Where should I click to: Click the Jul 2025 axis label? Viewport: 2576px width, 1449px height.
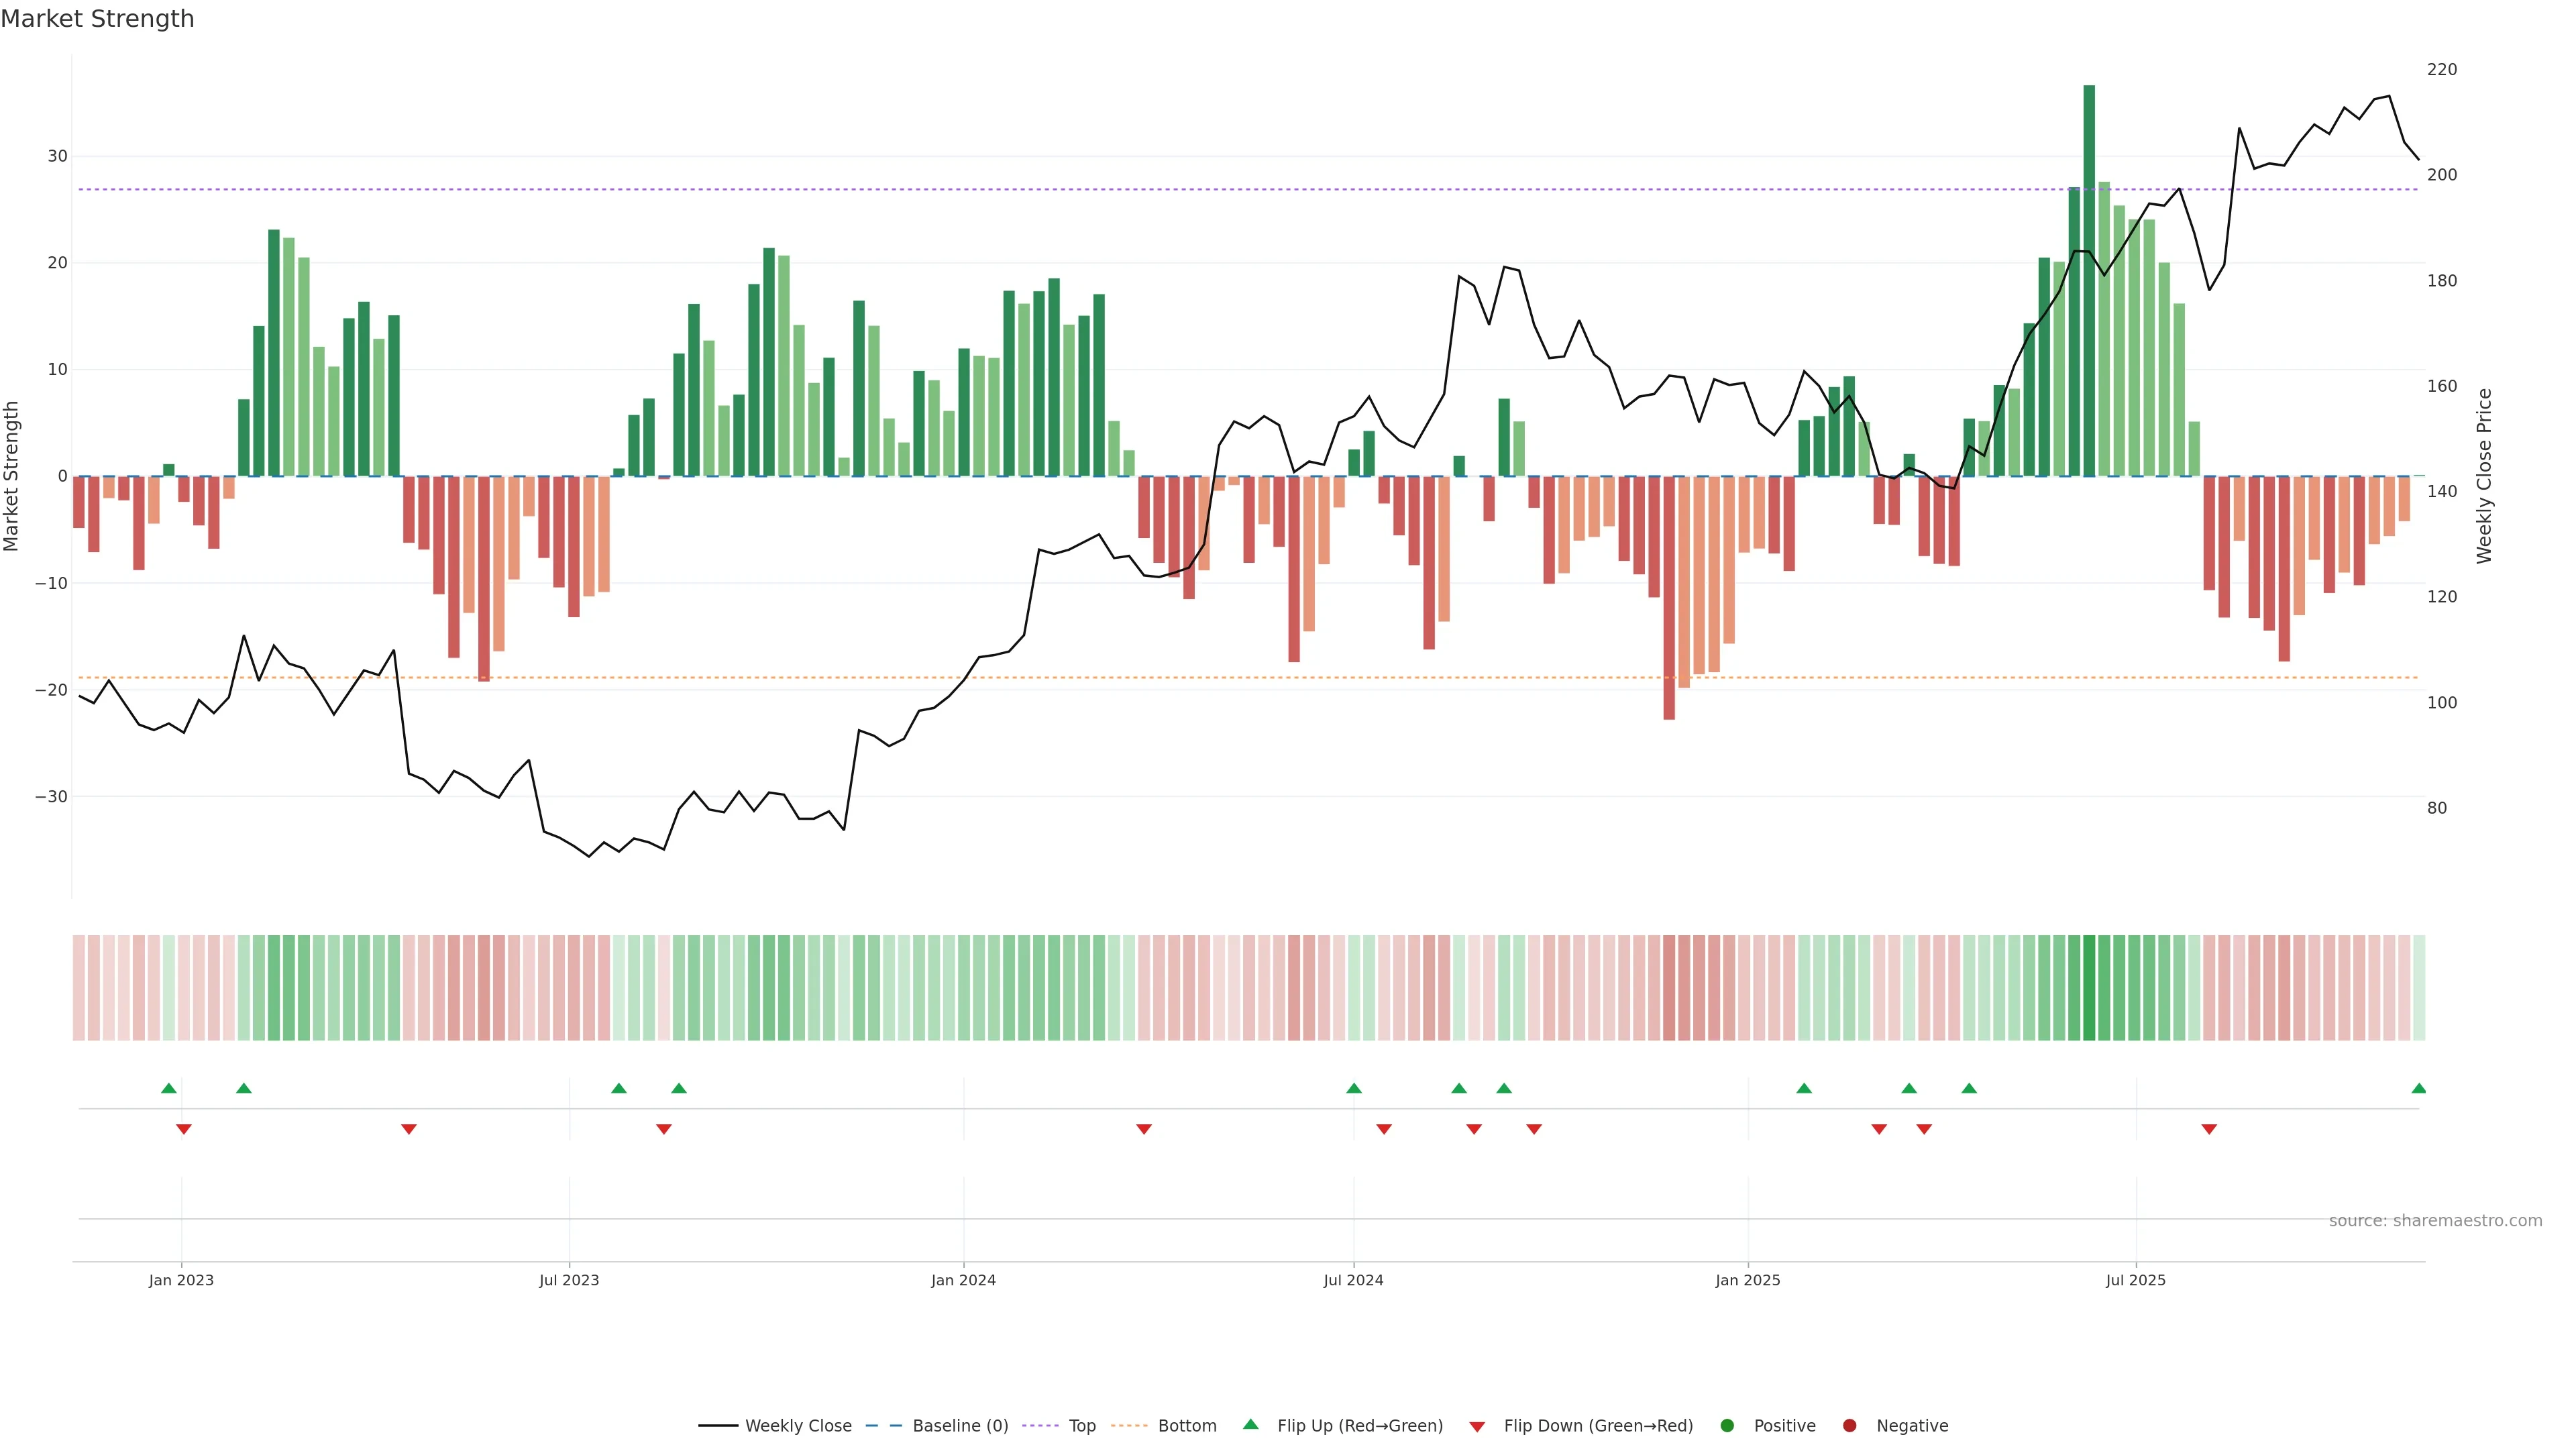2135,1280
